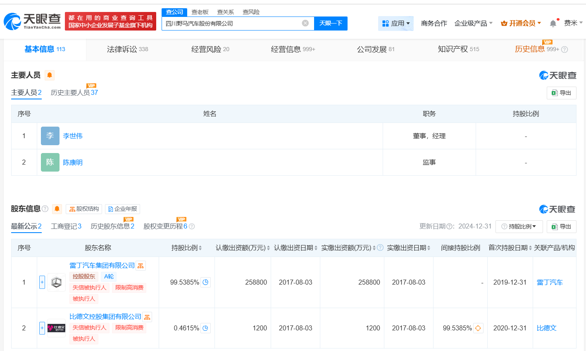The width and height of the screenshot is (586, 351).
Task: Open equity structure icon beside 雷丁汽车集团有限公司
Action: click(141, 266)
